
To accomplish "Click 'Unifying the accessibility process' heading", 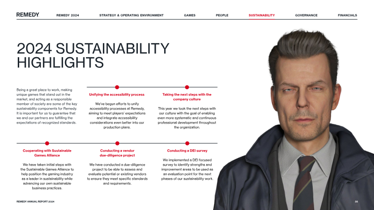I will (x=117, y=94).
